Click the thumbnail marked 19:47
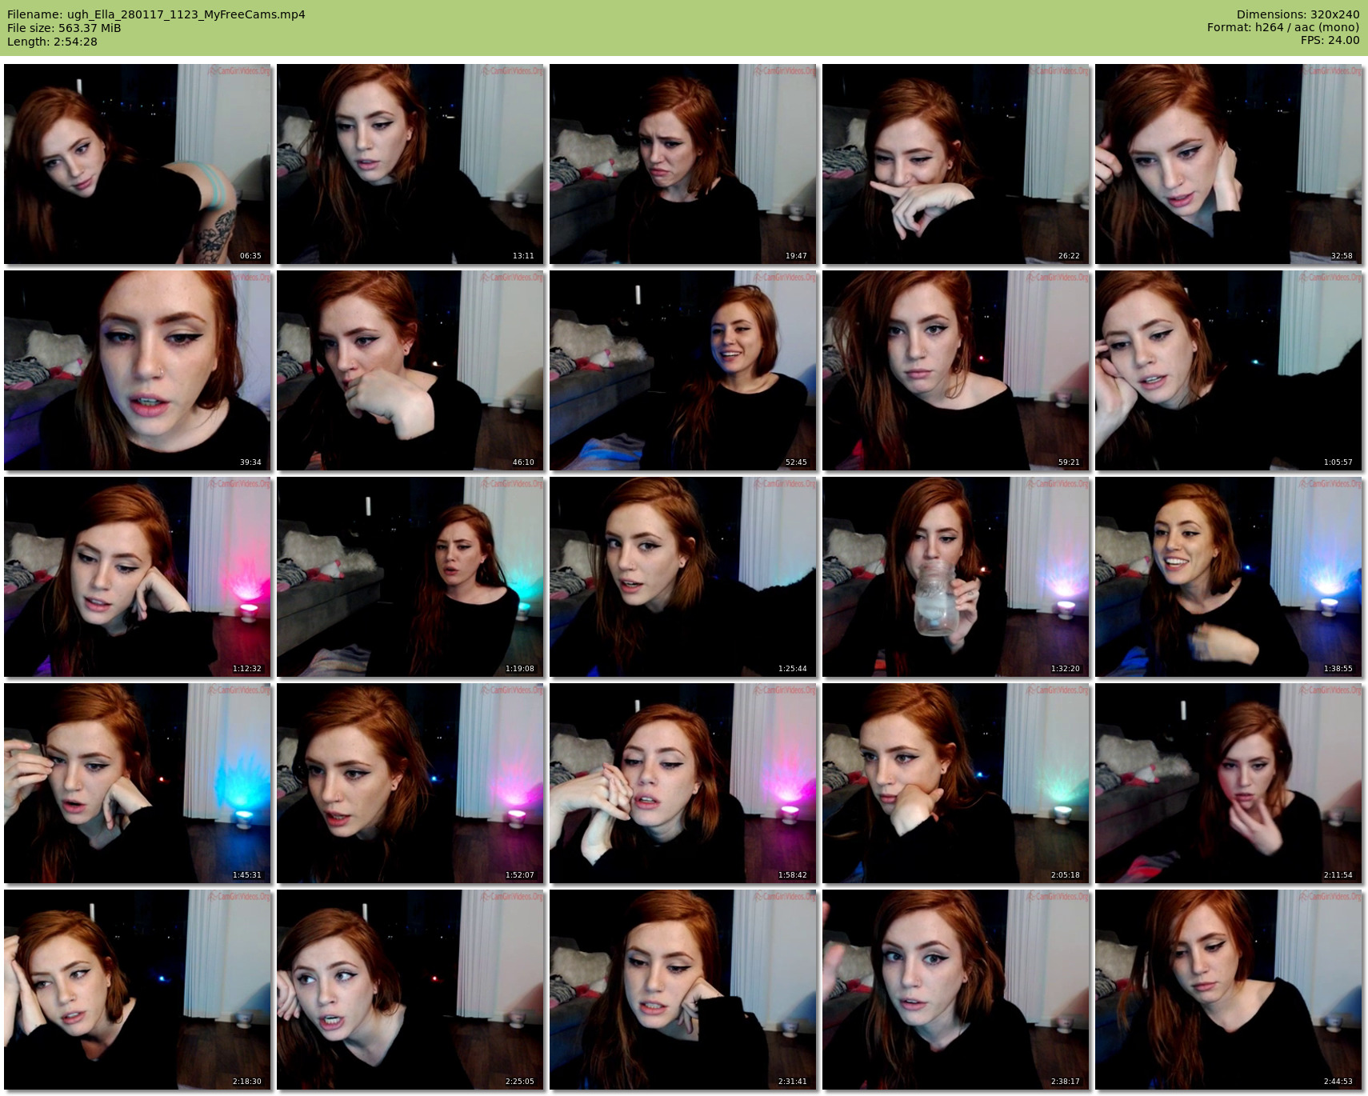This screenshot has width=1368, height=1096. pos(683,164)
